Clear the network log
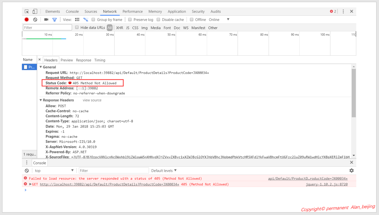 point(35,19)
